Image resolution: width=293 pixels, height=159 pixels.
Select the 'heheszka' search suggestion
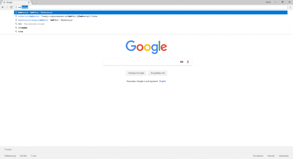[x=151, y=28]
